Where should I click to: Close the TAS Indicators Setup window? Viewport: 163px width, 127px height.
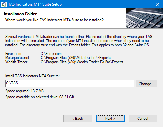point(158,4)
